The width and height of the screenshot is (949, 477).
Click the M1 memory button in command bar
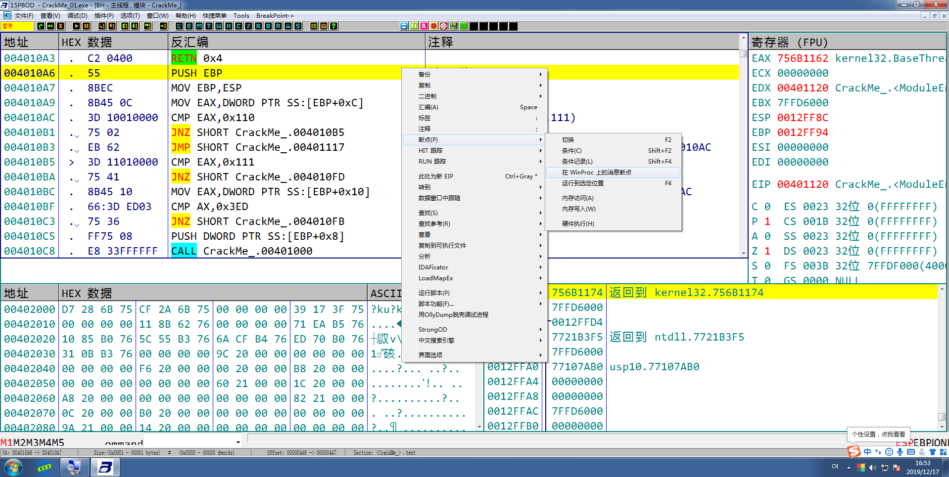[x=6, y=442]
